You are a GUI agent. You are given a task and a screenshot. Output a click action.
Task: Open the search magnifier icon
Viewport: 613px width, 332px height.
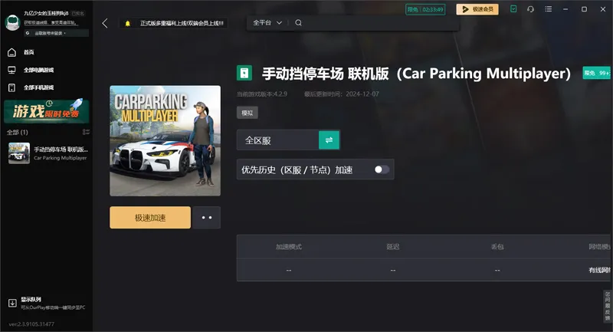298,23
